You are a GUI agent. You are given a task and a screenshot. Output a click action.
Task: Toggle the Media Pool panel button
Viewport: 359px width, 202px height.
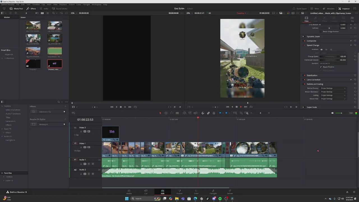pos(16,9)
